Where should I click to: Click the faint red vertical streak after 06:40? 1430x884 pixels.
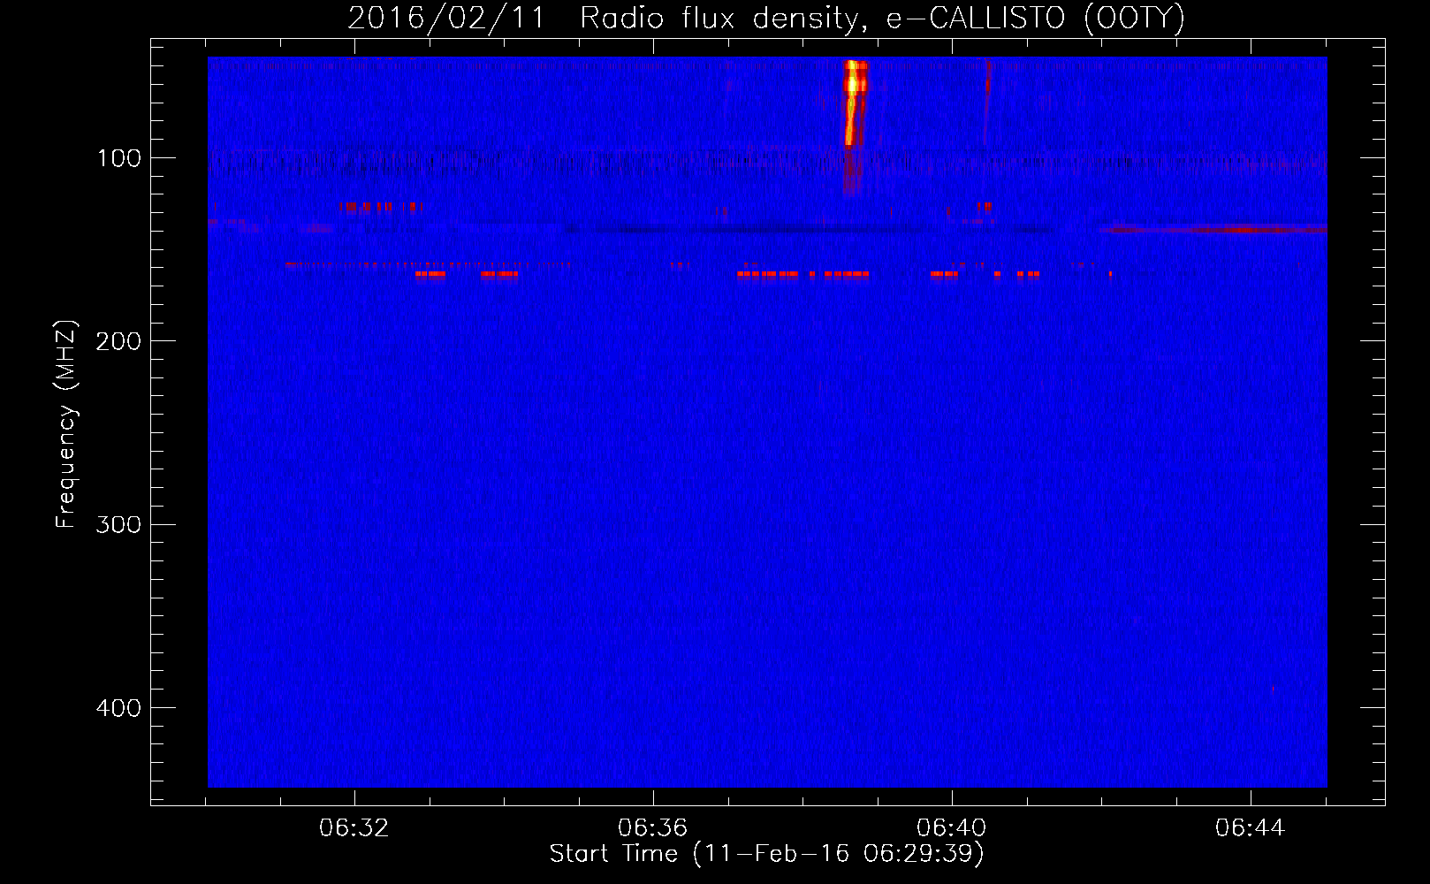pos(986,102)
